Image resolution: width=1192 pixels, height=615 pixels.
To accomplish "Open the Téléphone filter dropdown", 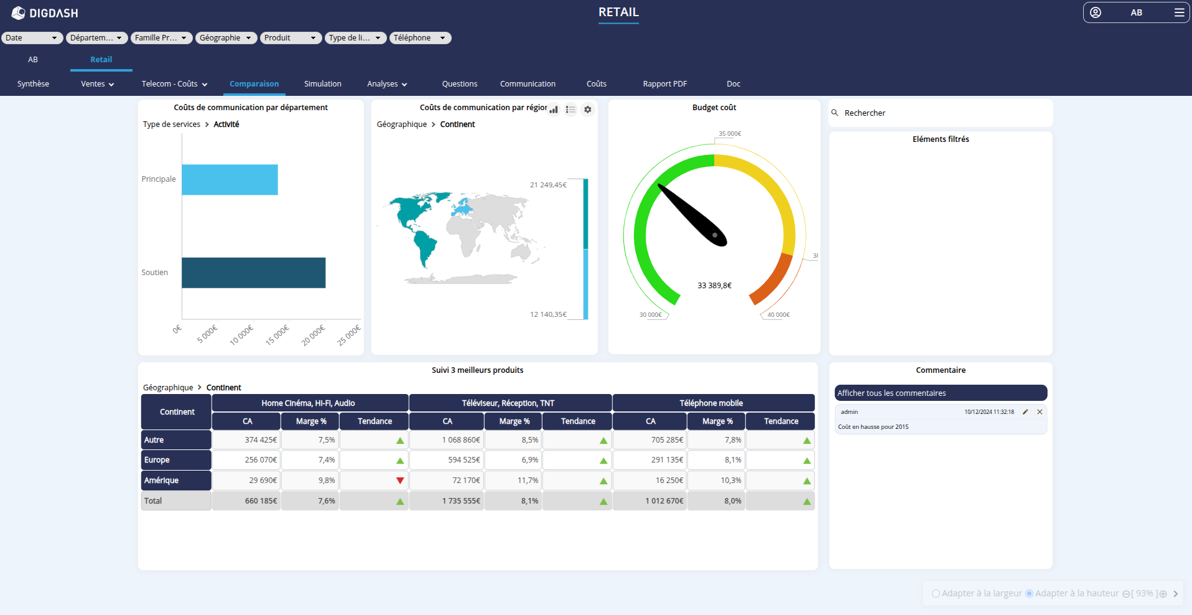I will click(x=420, y=38).
